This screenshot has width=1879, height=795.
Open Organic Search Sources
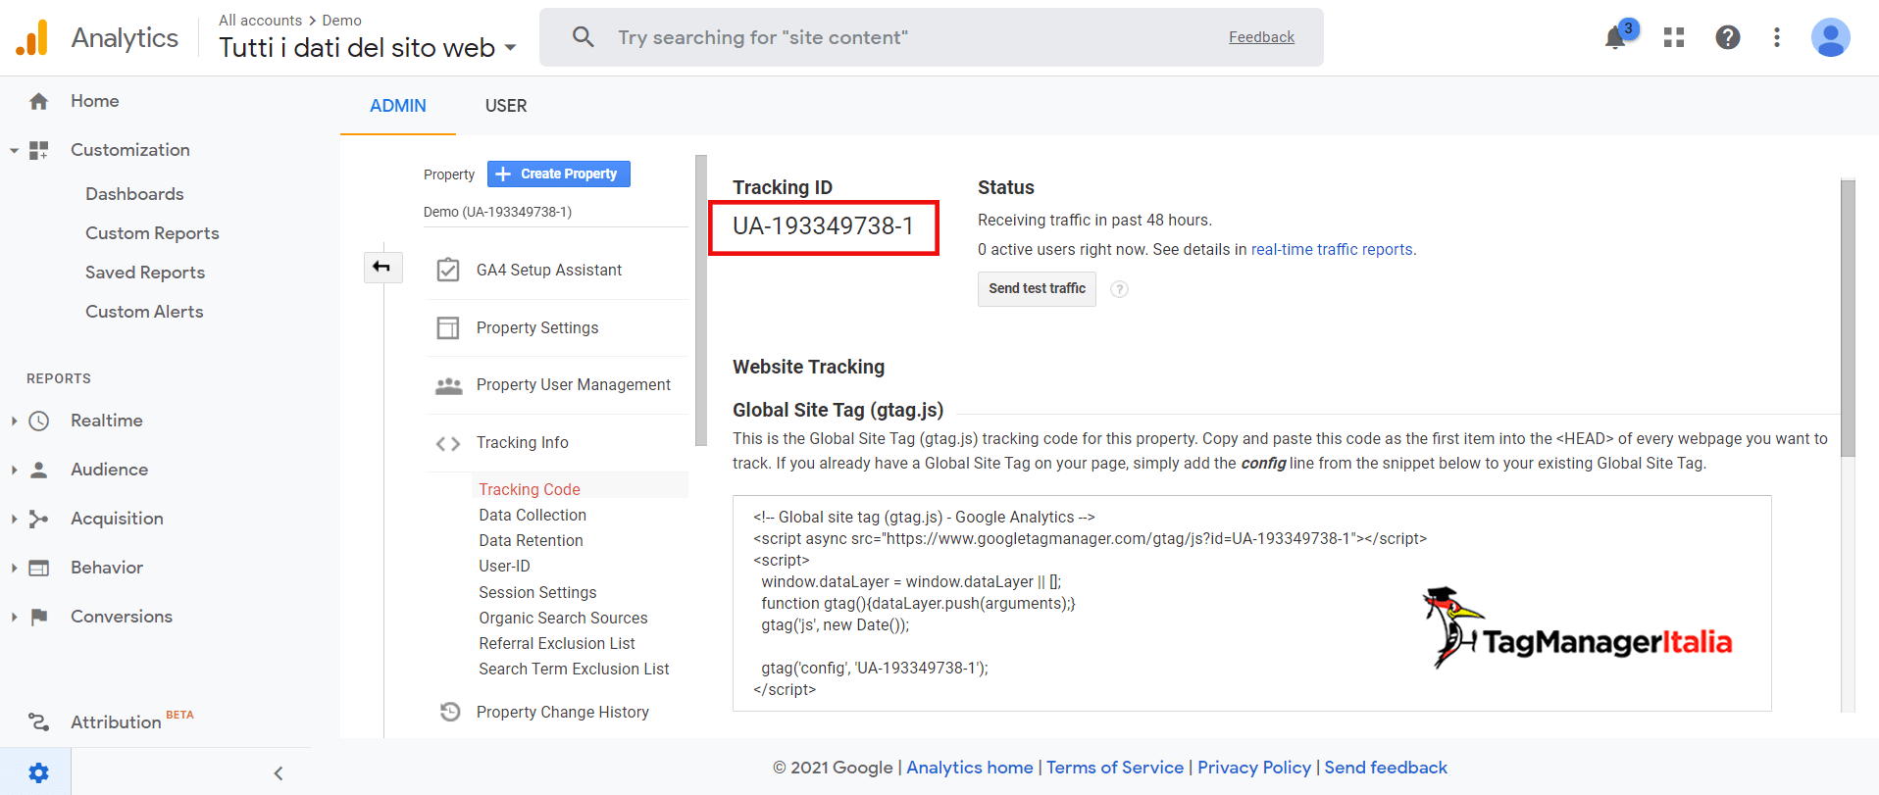[x=563, y=618]
